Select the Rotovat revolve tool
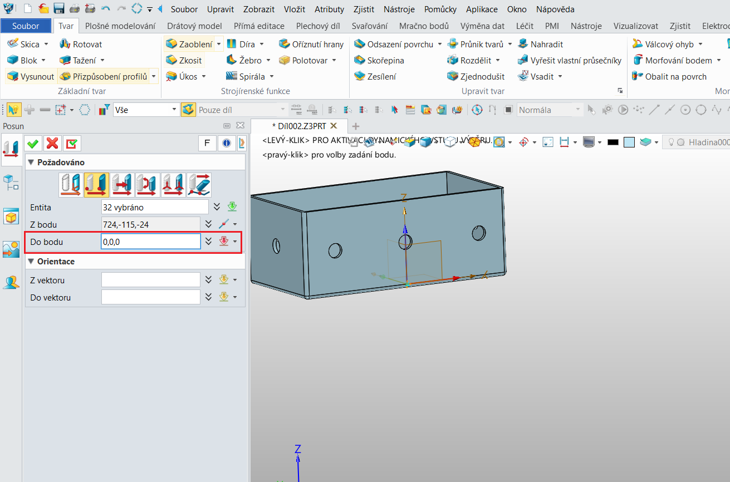Screen dimensions: 730x482 tap(81, 44)
